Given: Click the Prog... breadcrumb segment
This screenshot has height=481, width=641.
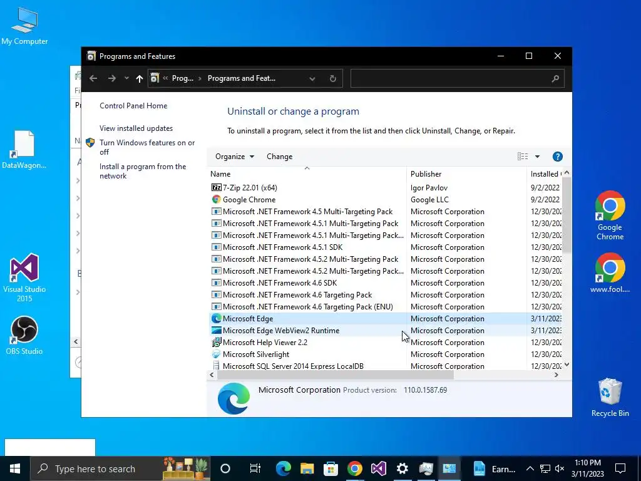Looking at the screenshot, I should click(x=182, y=78).
